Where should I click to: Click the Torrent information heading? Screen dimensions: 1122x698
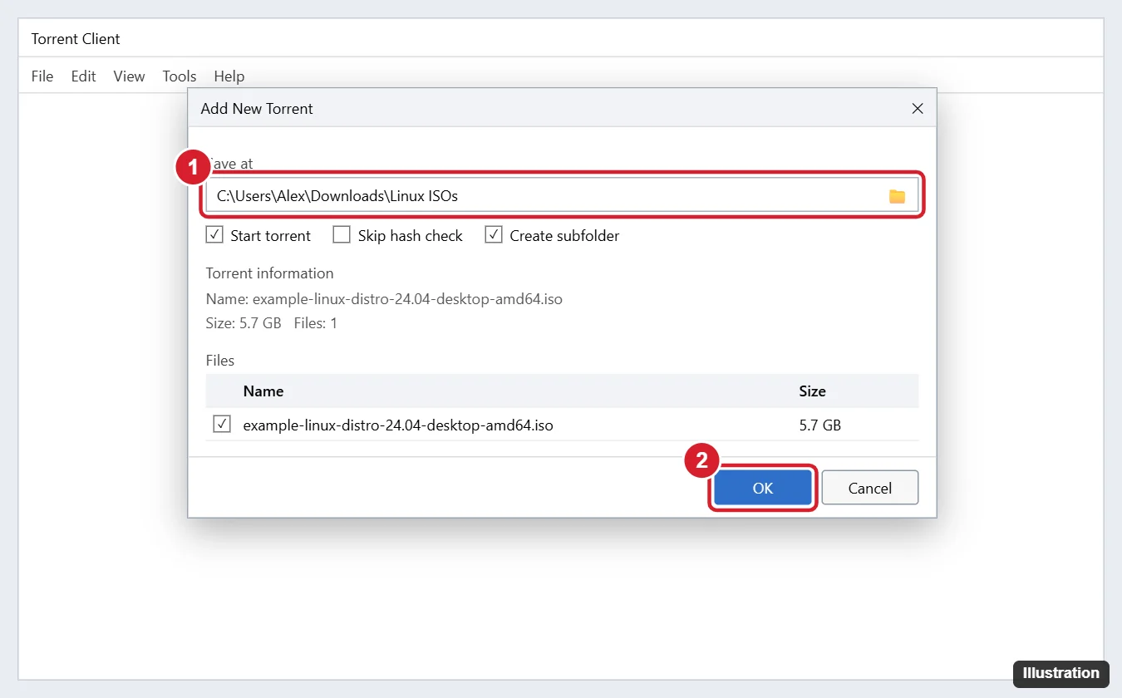tap(269, 273)
